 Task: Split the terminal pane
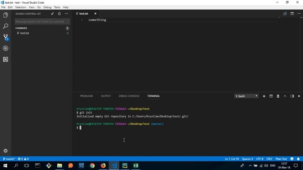(271, 96)
